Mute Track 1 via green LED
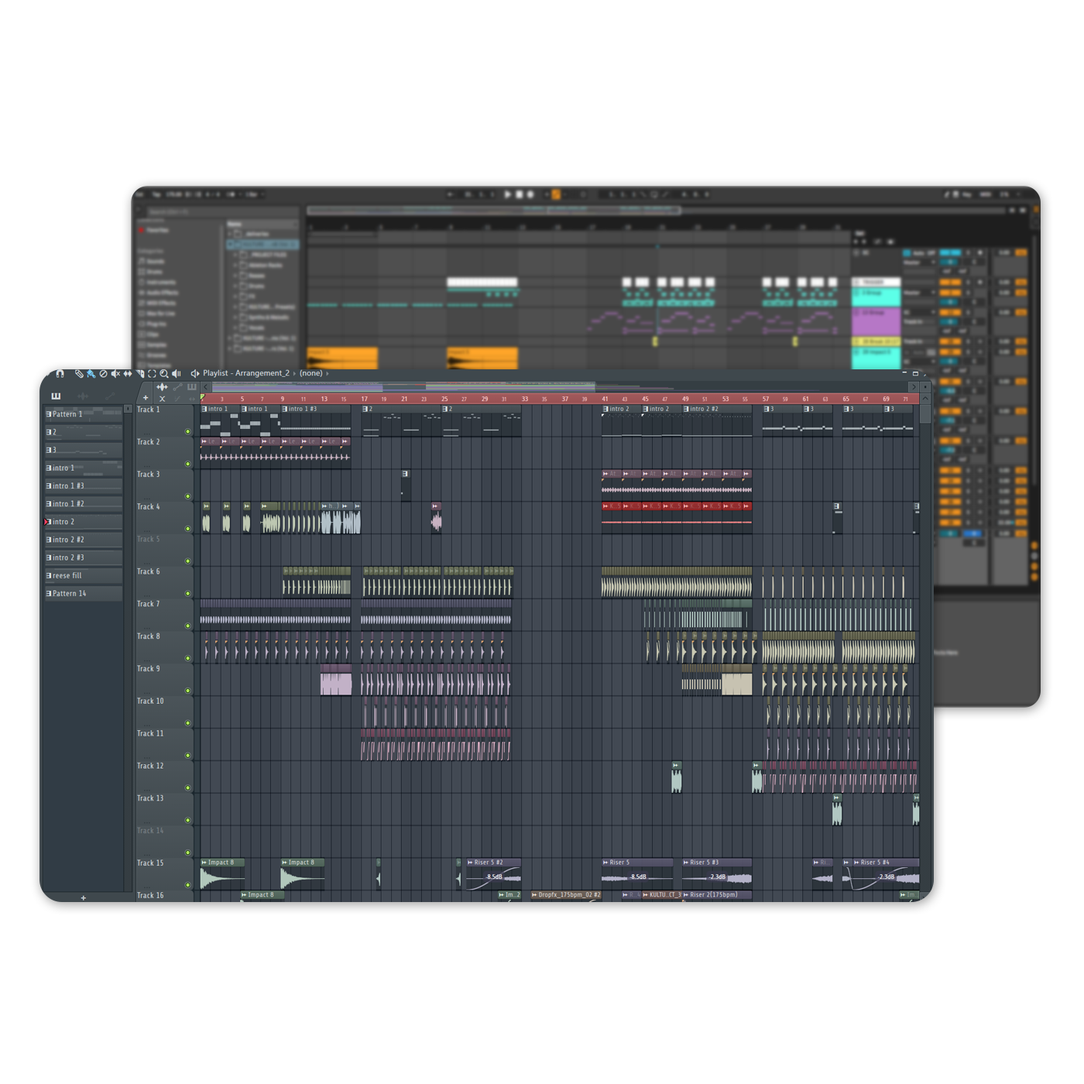This screenshot has height=1084, width=1084. tap(187, 431)
